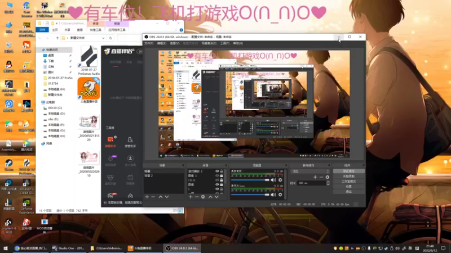Toggle lock on 图像 source
This screenshot has width=451, height=253.
tap(222, 184)
